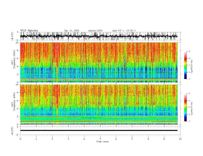Click the ch.2 PSD color scale bar
The image size is (203, 156).
(185, 107)
